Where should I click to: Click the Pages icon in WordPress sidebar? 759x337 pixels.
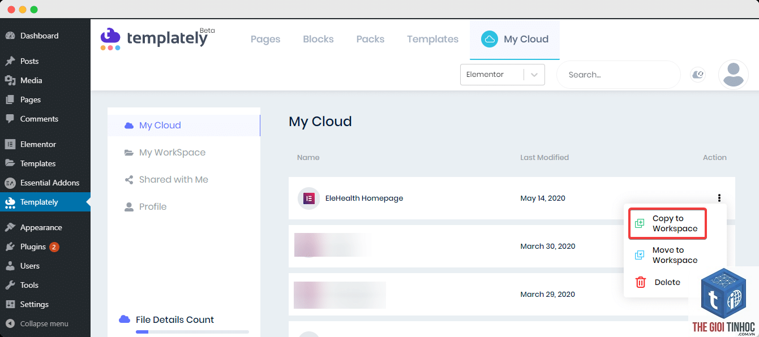(10, 100)
